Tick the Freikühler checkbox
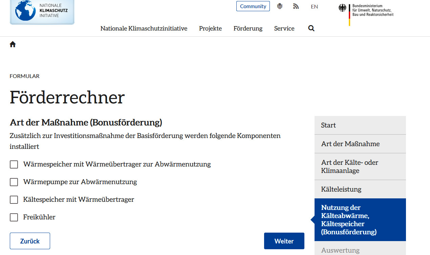The image size is (430, 255). pyautogui.click(x=14, y=217)
